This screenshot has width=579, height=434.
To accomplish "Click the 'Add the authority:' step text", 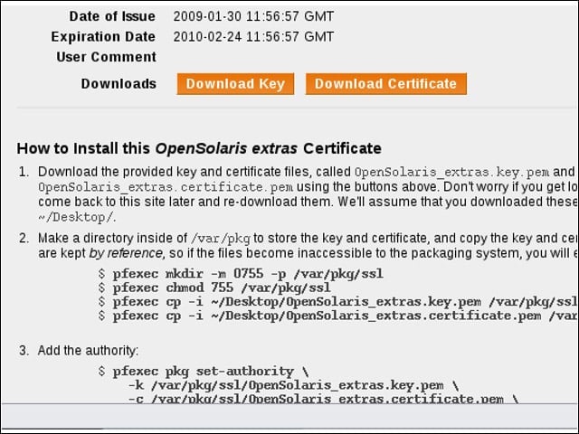I will click(x=88, y=350).
